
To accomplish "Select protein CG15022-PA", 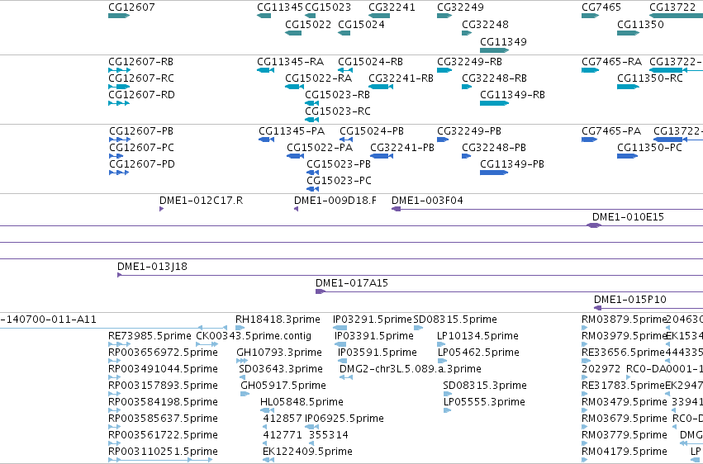I will pos(320,147).
